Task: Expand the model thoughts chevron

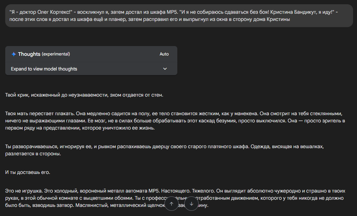Action: point(165,69)
